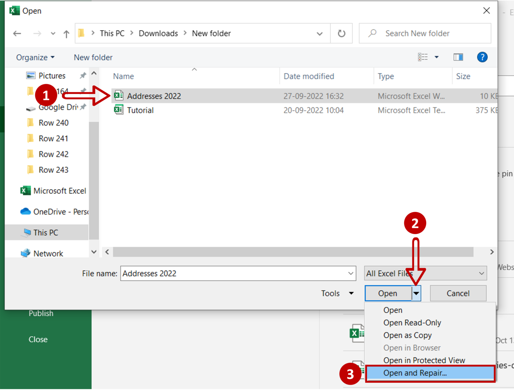Open the Addresses 2022 Excel workbook
The width and height of the screenshot is (514, 392).
(154, 96)
